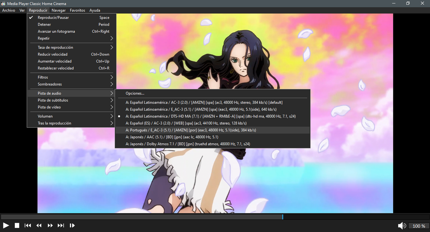
Task: Expand the Sombreadores submenu
Action: (72, 84)
